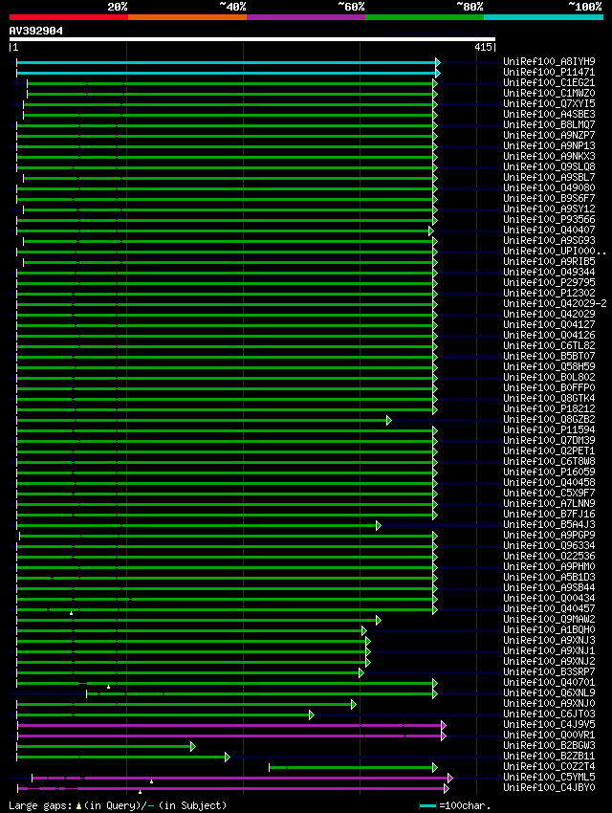The height and width of the screenshot is (813, 612).
Task: Select truncated label UniRef100_UPI000..
Action: [x=555, y=251]
